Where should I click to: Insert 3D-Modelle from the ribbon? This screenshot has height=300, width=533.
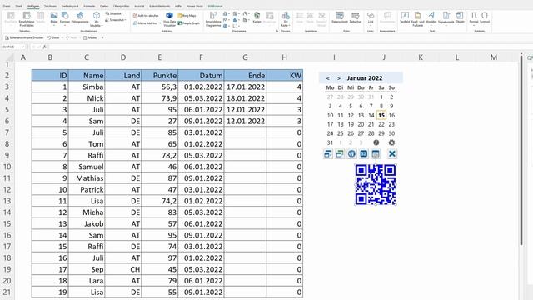pyautogui.click(x=97, y=19)
